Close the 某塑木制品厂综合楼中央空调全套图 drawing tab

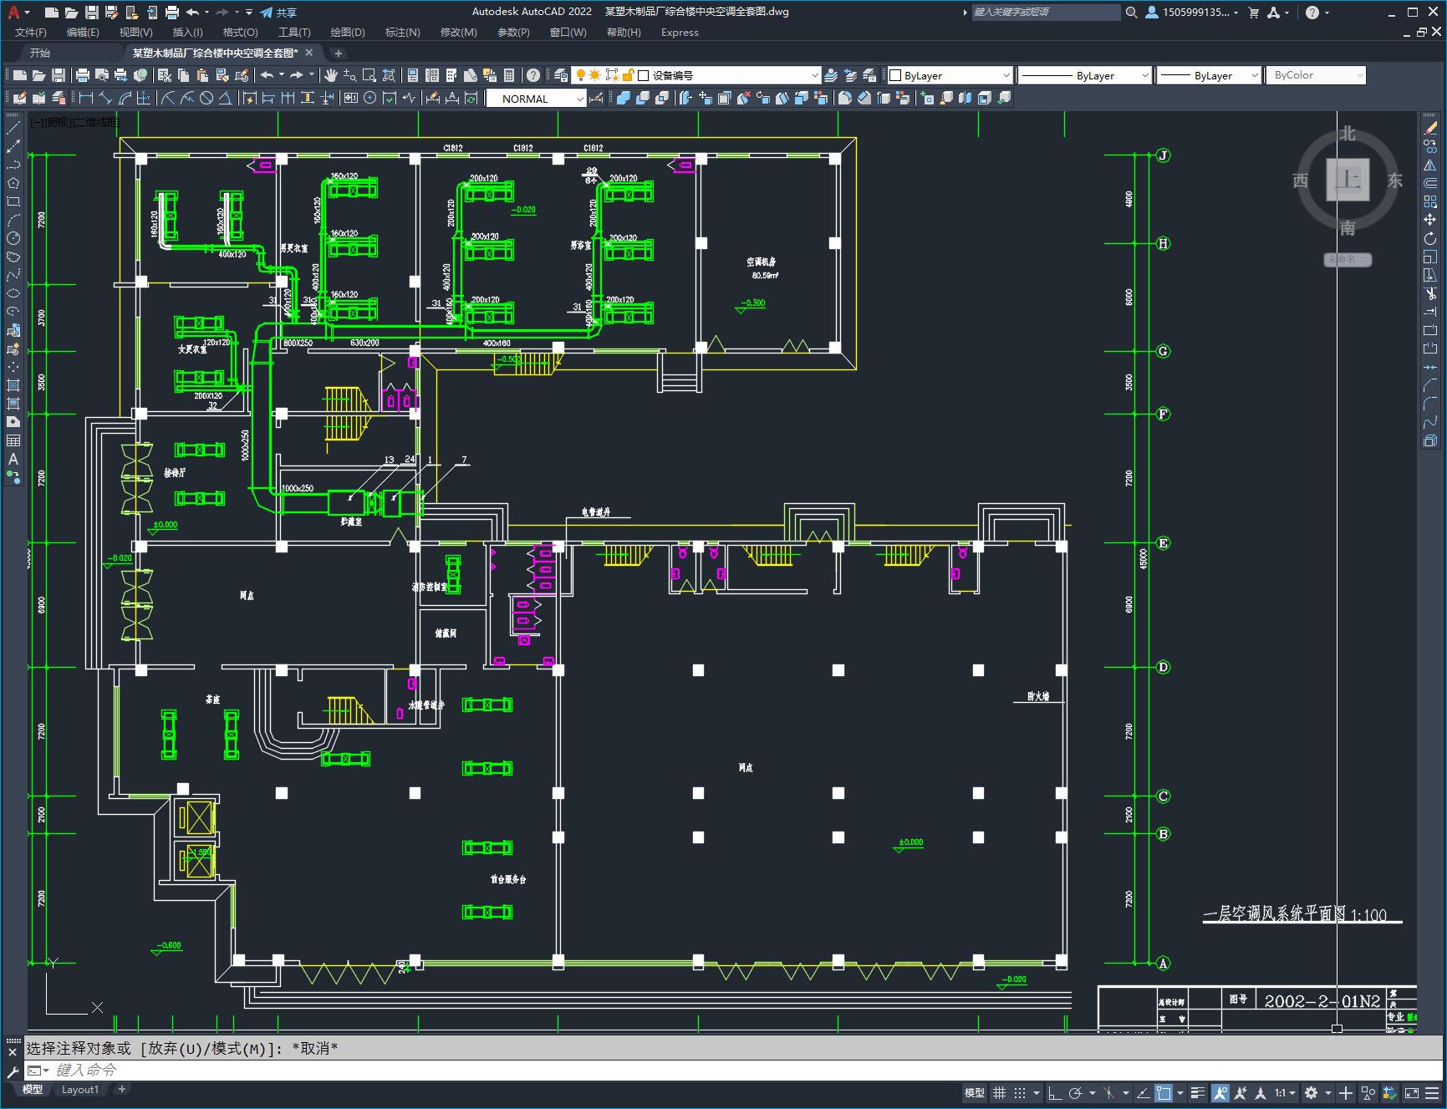pos(308,53)
